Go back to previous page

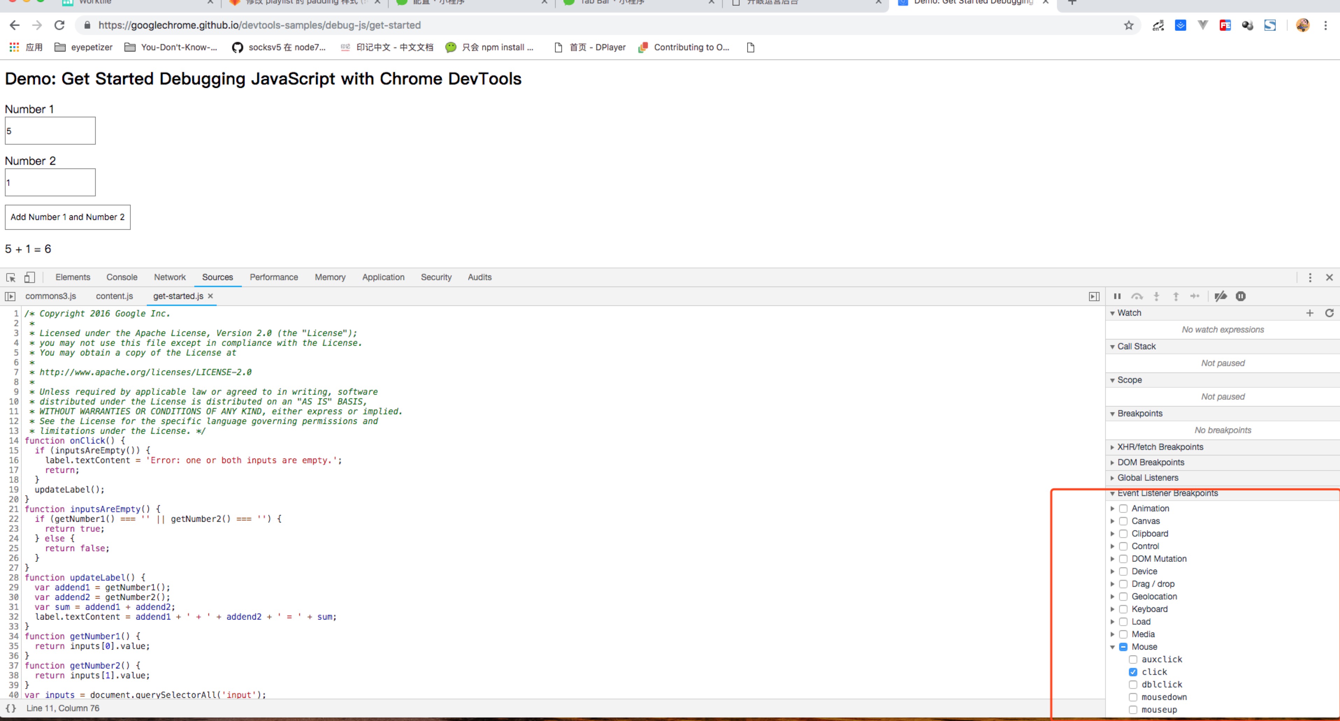pyautogui.click(x=15, y=25)
